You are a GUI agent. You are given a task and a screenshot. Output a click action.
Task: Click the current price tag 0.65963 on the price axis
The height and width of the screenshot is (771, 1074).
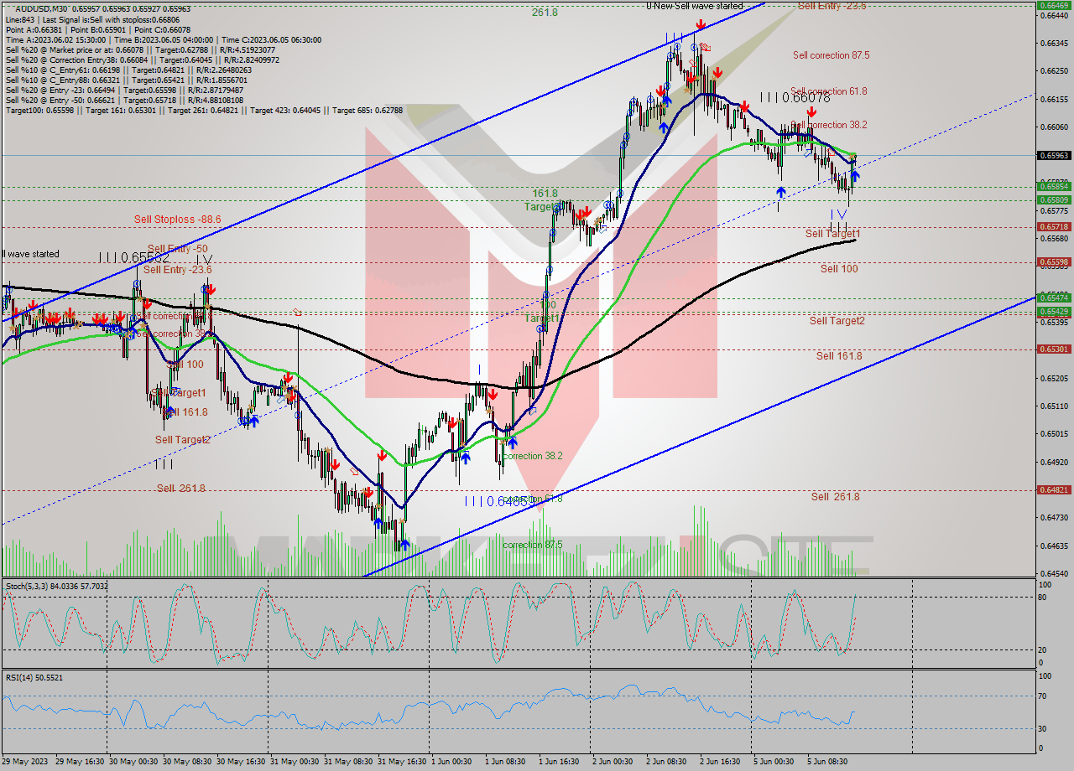point(1054,155)
